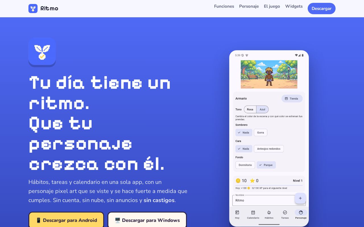Click the battery icon in phone status bar
This screenshot has height=227, width=364.
coord(303,55)
